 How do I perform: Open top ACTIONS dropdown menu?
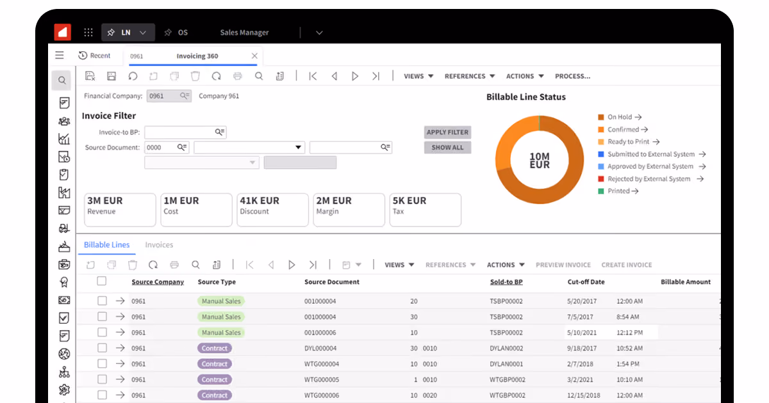(x=525, y=76)
